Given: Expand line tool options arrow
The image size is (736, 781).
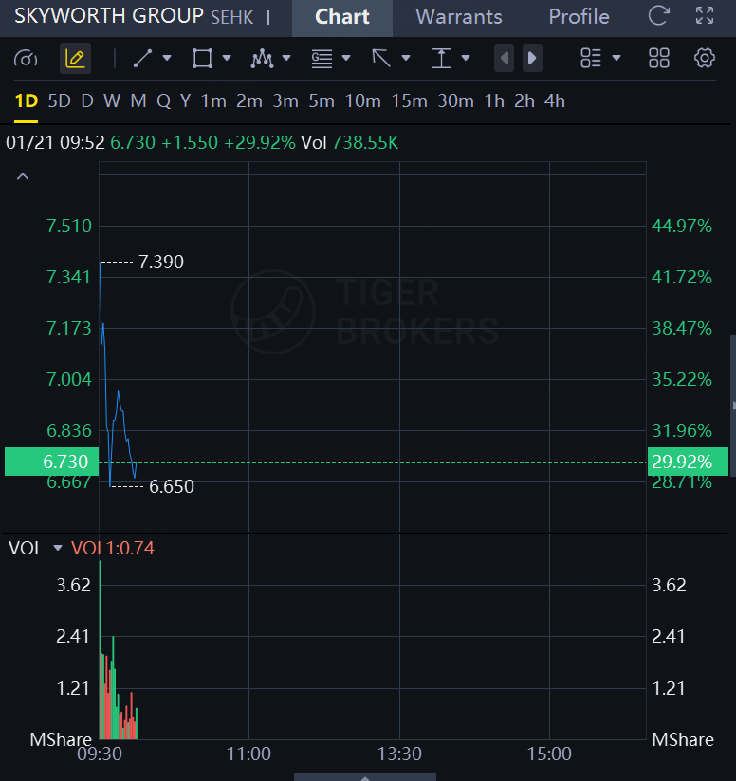Looking at the screenshot, I should pyautogui.click(x=167, y=58).
